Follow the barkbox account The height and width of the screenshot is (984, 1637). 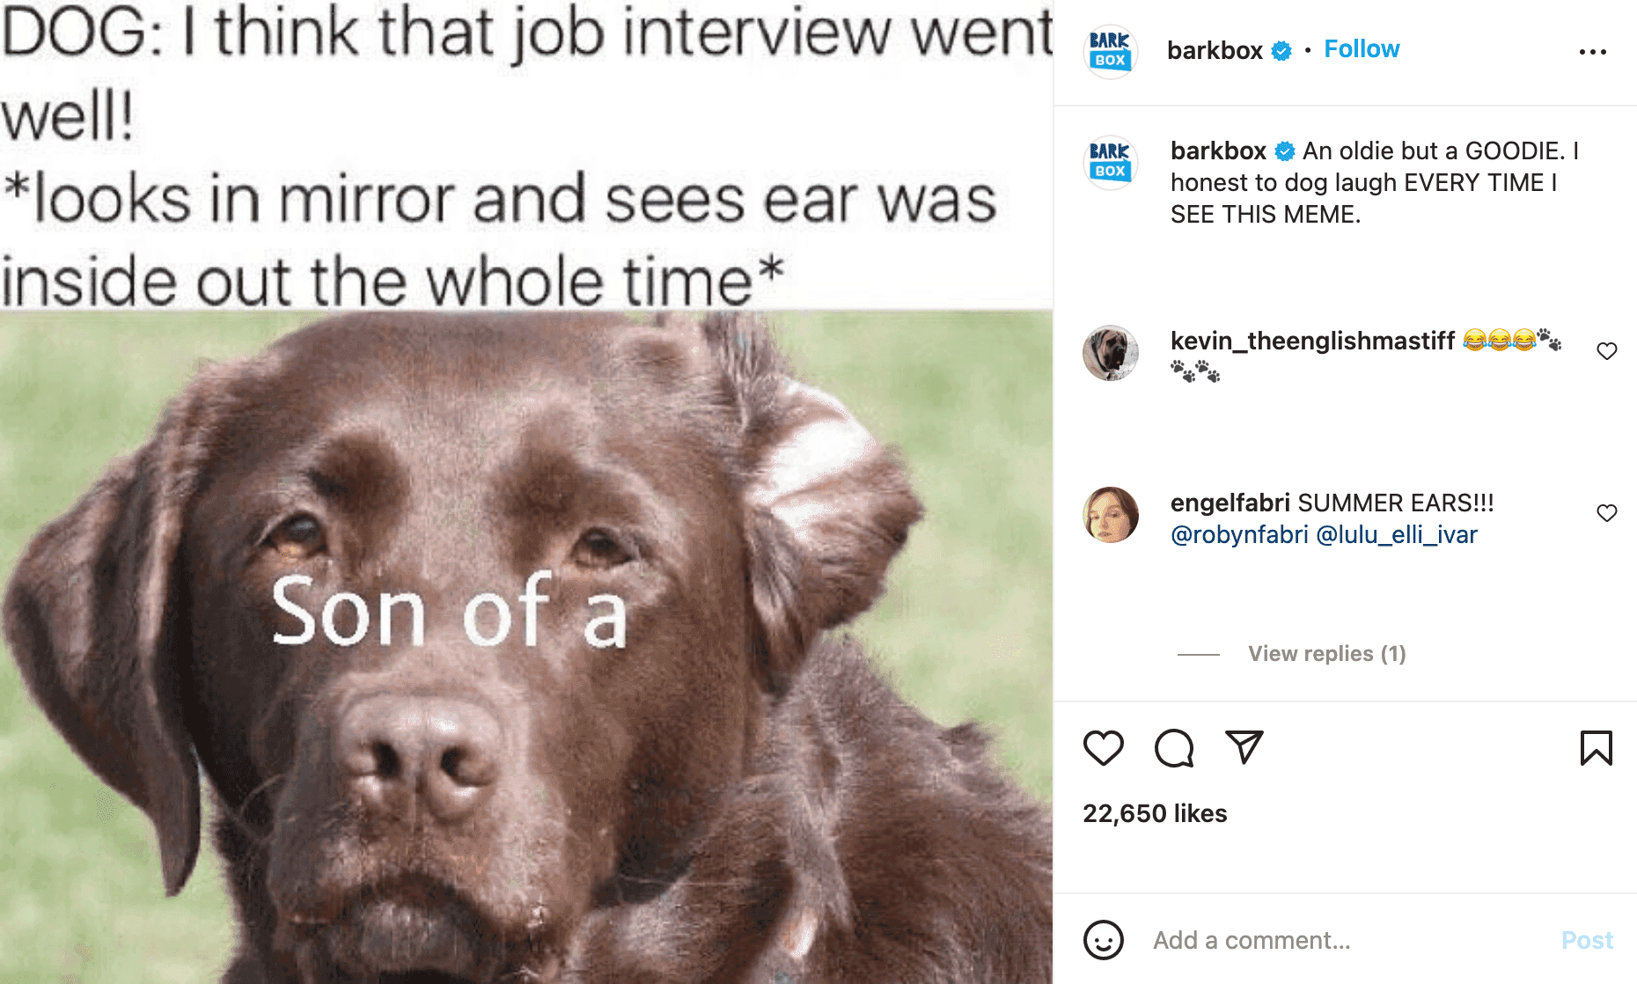1362,49
